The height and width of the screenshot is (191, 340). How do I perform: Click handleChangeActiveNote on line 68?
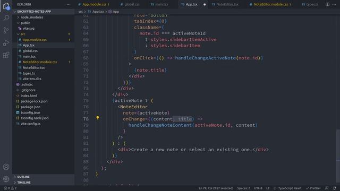tap(206, 58)
